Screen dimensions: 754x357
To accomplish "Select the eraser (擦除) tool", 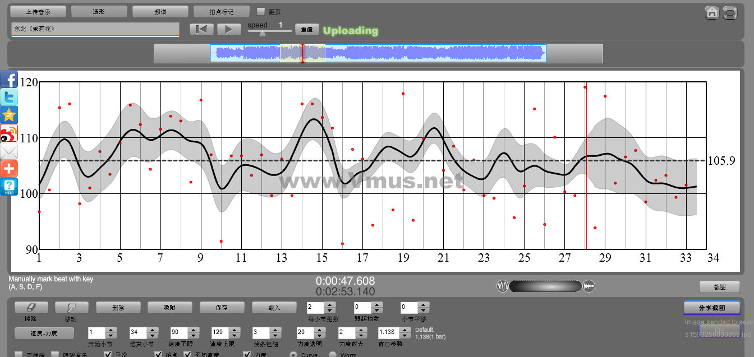I will tap(31, 307).
